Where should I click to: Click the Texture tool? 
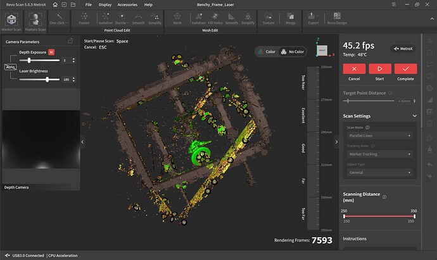(269, 18)
